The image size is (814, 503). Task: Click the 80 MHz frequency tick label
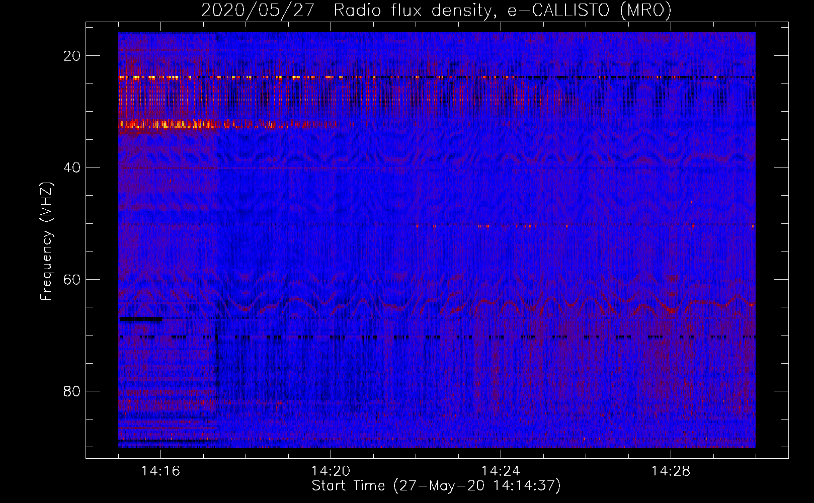72,391
